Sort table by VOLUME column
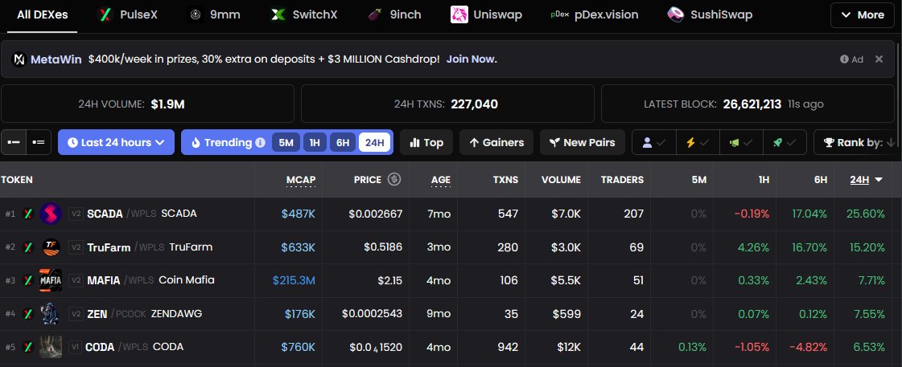902x367 pixels. click(561, 180)
